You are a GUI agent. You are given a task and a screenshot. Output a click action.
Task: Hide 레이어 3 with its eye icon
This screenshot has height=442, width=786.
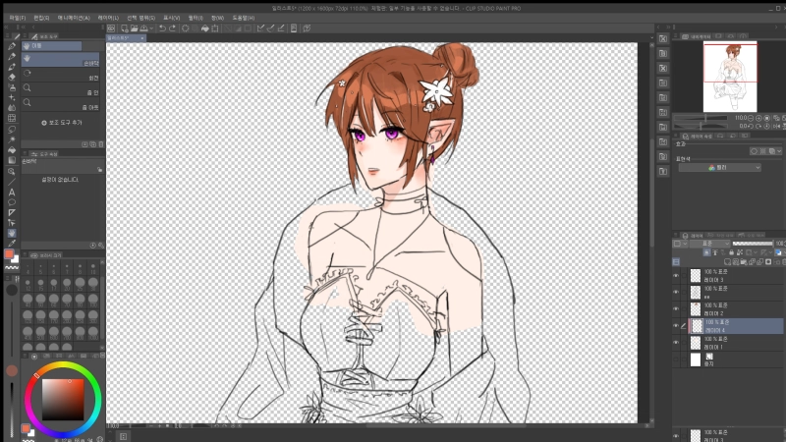click(x=676, y=277)
